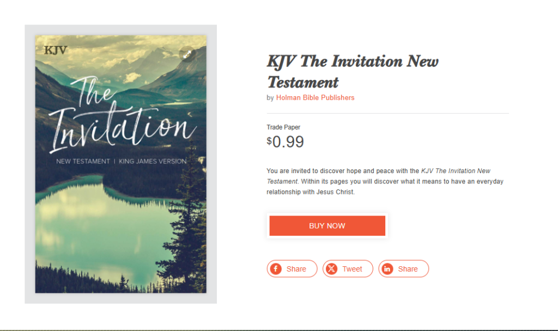Click the gray frame around the cover image

[x=30, y=163]
